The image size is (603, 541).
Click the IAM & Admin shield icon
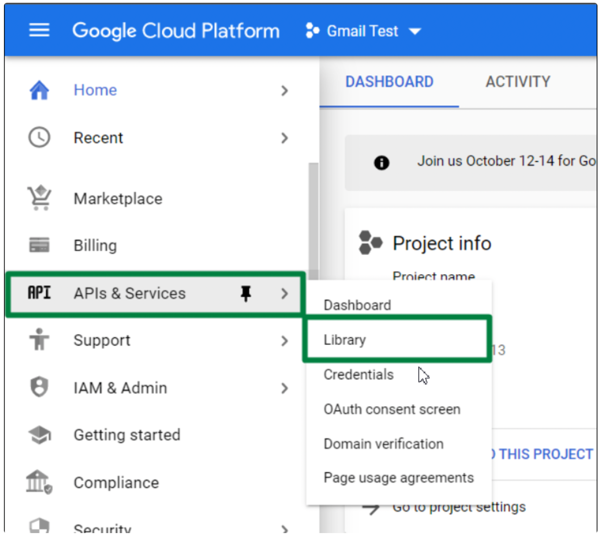[x=39, y=387]
